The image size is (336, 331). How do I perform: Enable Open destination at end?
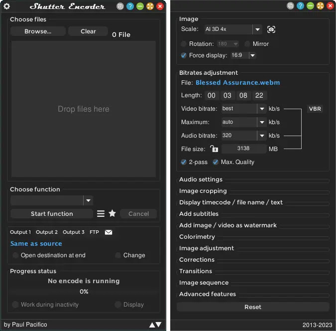click(15, 255)
